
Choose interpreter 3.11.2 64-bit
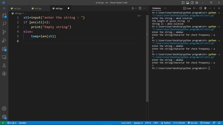tap(179, 123)
